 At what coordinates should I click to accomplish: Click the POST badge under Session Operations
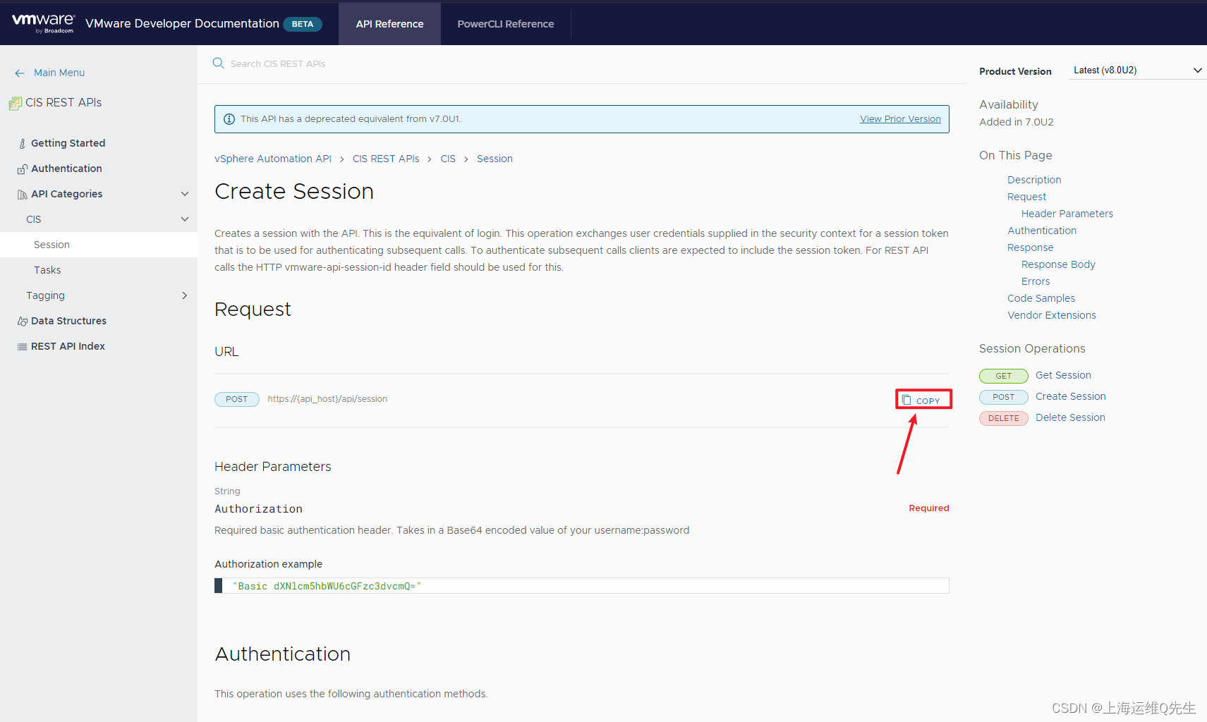tap(1004, 397)
